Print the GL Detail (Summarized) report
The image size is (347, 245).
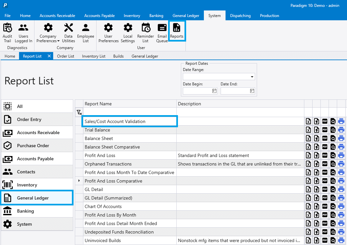341,198
